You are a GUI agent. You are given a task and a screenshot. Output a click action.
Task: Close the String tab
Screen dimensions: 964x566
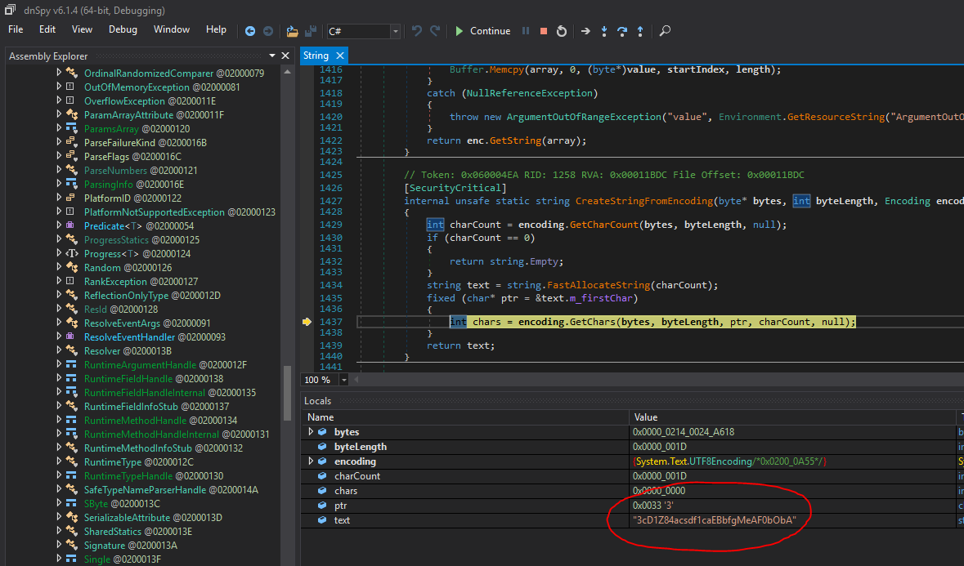(339, 56)
